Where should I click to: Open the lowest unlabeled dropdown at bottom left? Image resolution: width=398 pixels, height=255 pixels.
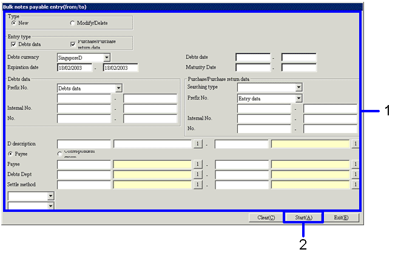(x=51, y=206)
